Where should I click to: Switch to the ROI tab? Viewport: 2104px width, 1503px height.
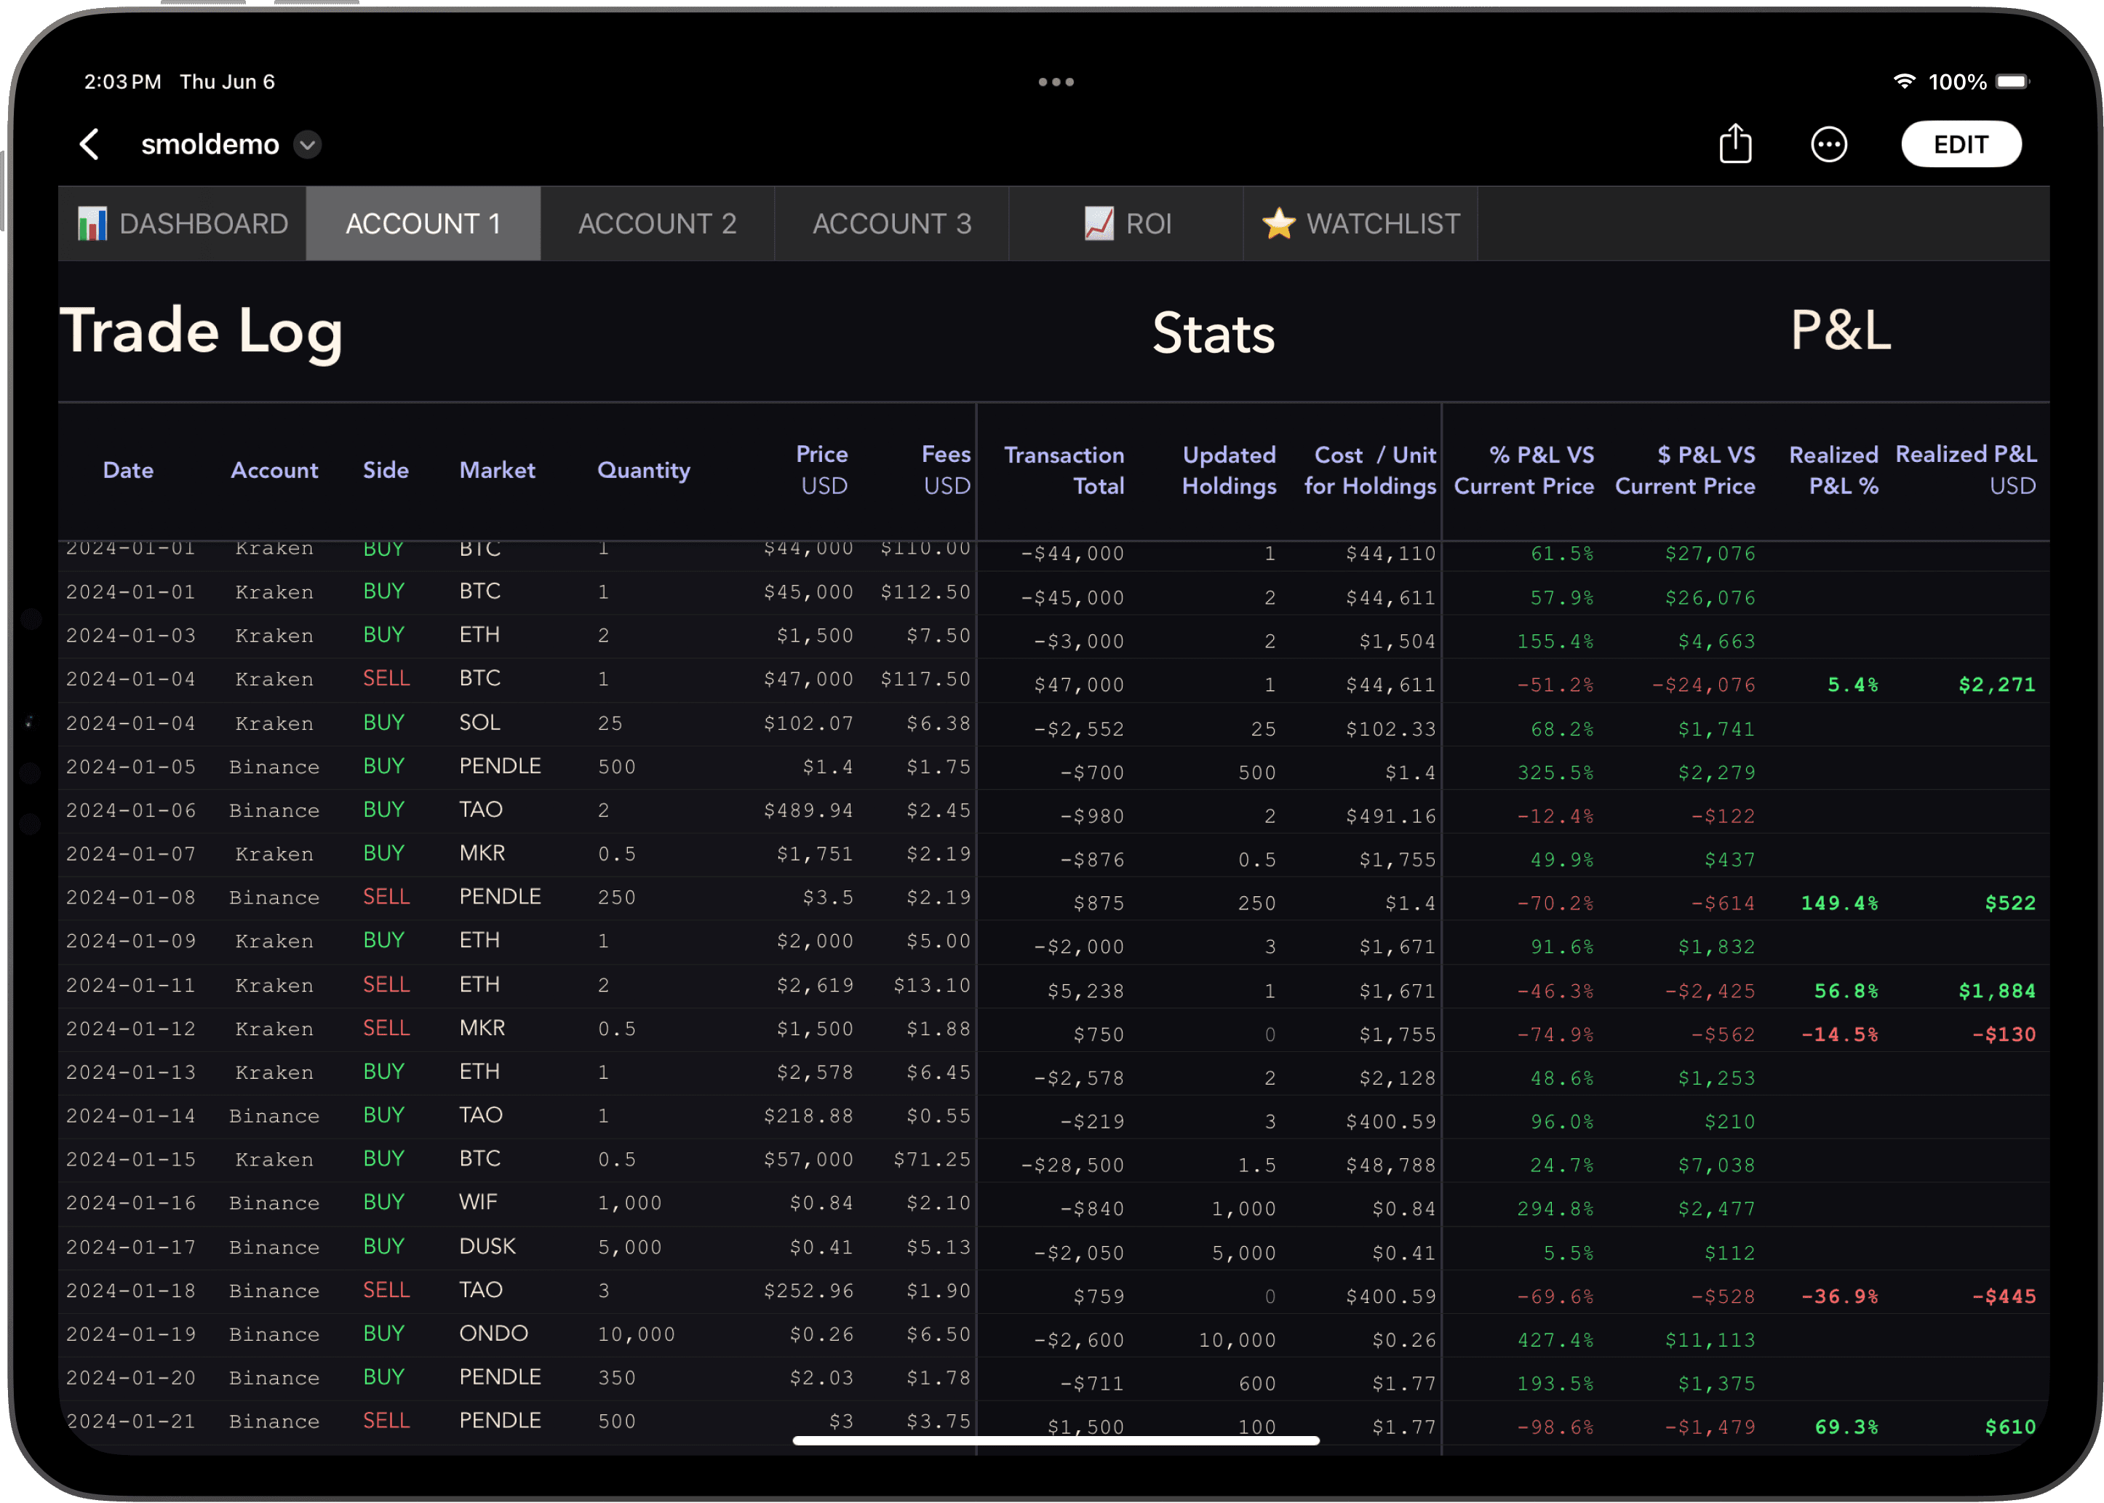[x=1125, y=223]
